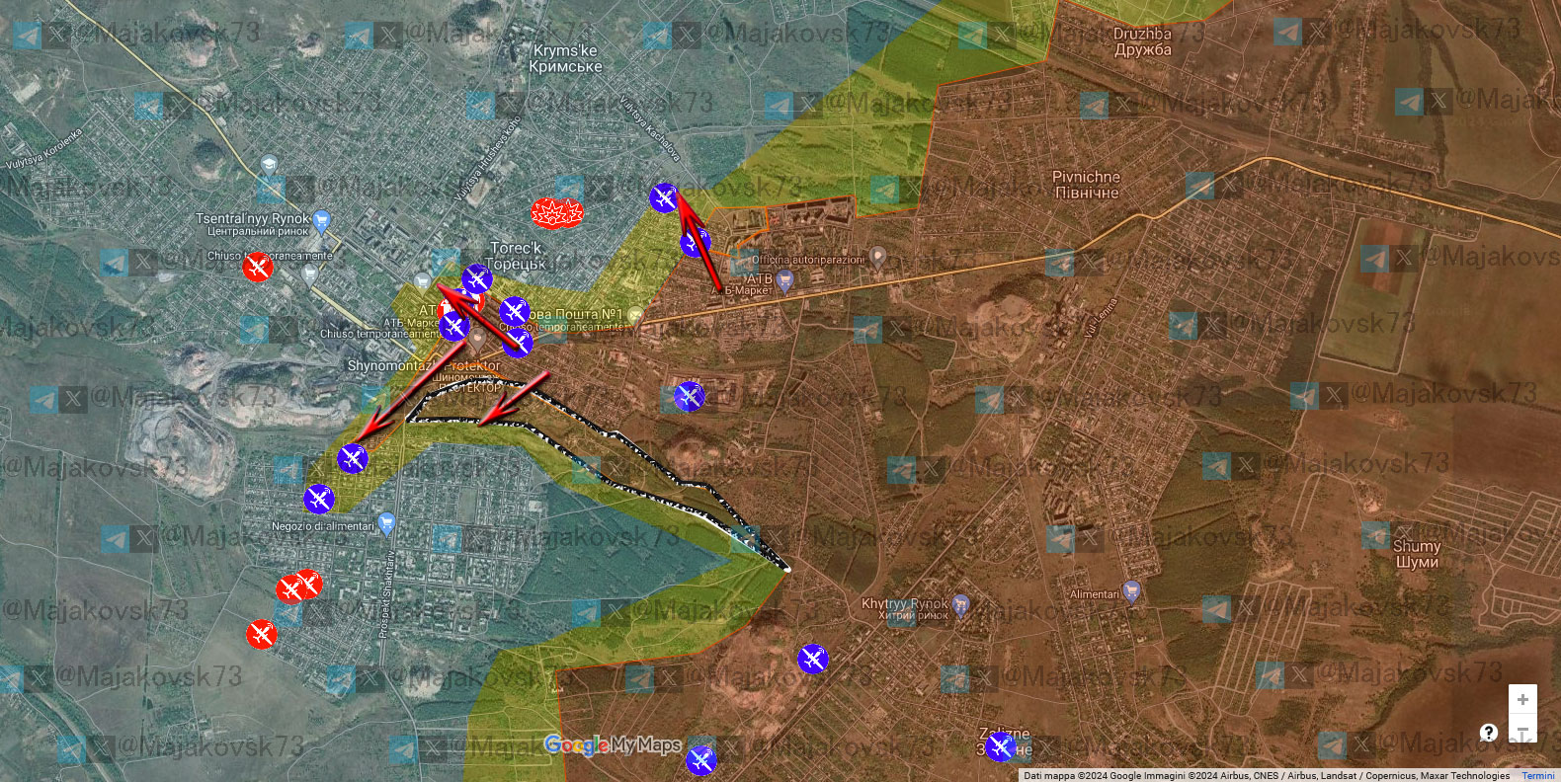Select the ATB-Market shopping icon near Officina autoriparazioni

coord(785,282)
